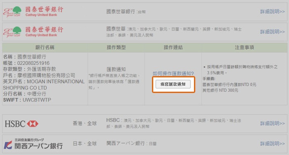Viewport: 289px width, 155px height.
Task: Select the 其他銀行 NTD 300元 fee text
Action: 220,91
